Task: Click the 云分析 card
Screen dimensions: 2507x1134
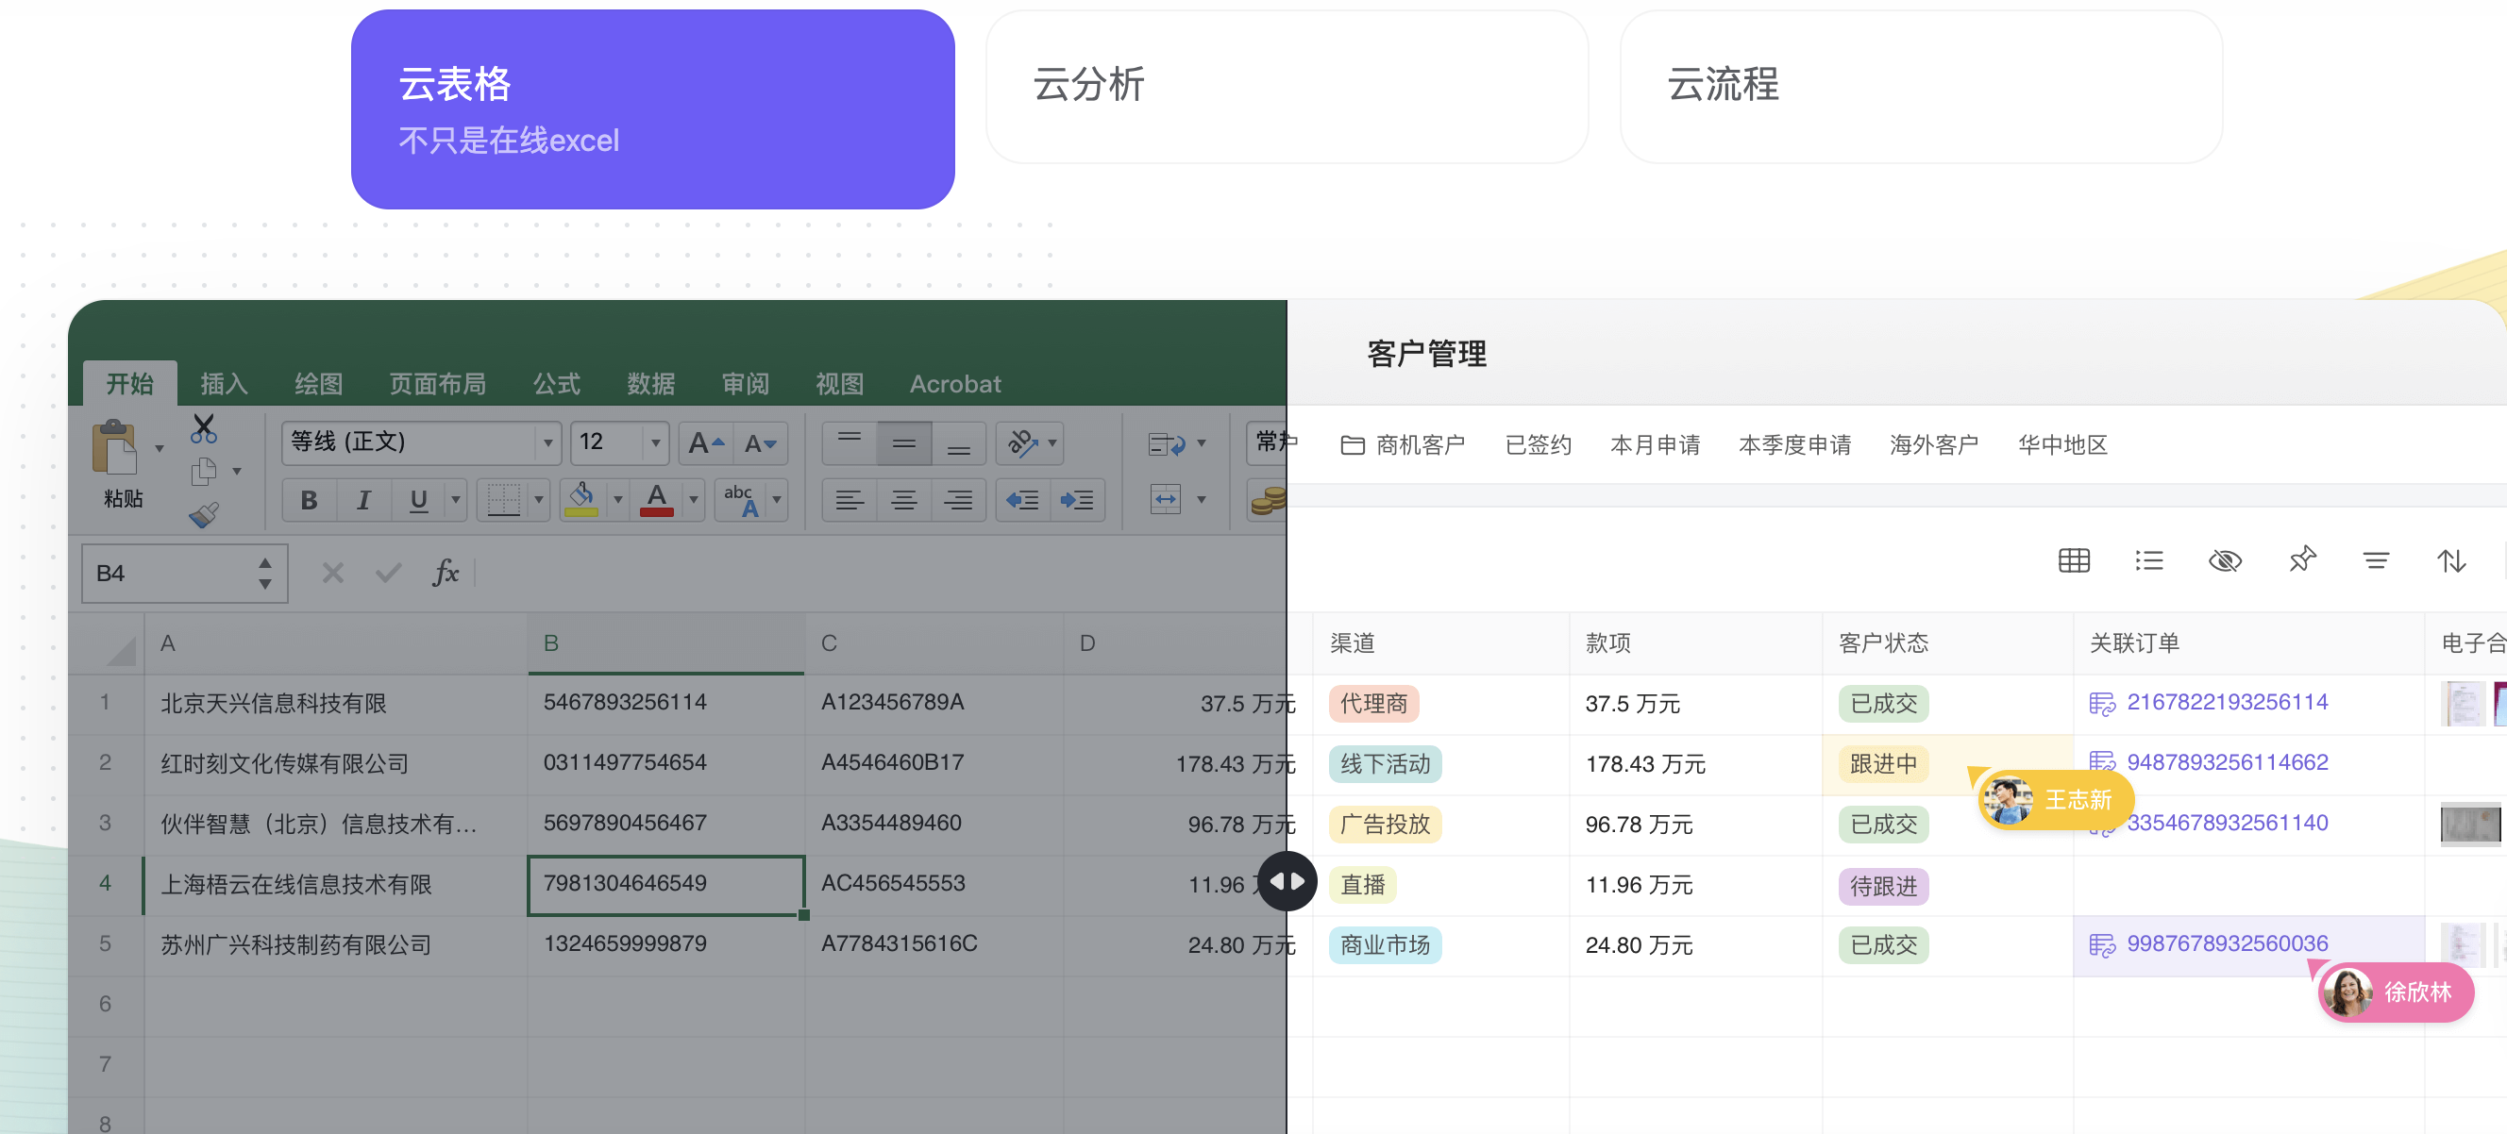Action: click(1286, 87)
